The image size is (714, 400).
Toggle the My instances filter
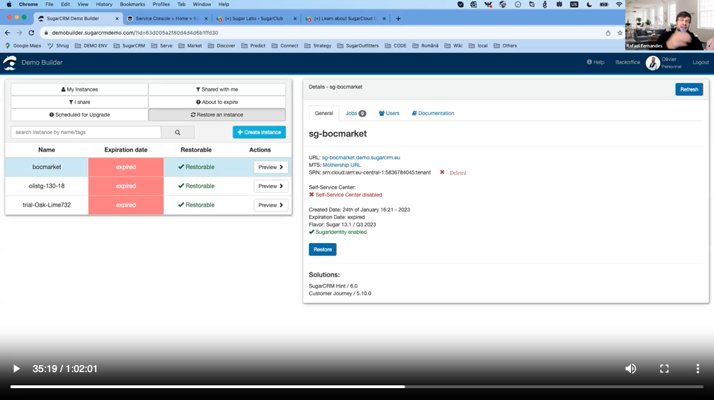coord(80,89)
